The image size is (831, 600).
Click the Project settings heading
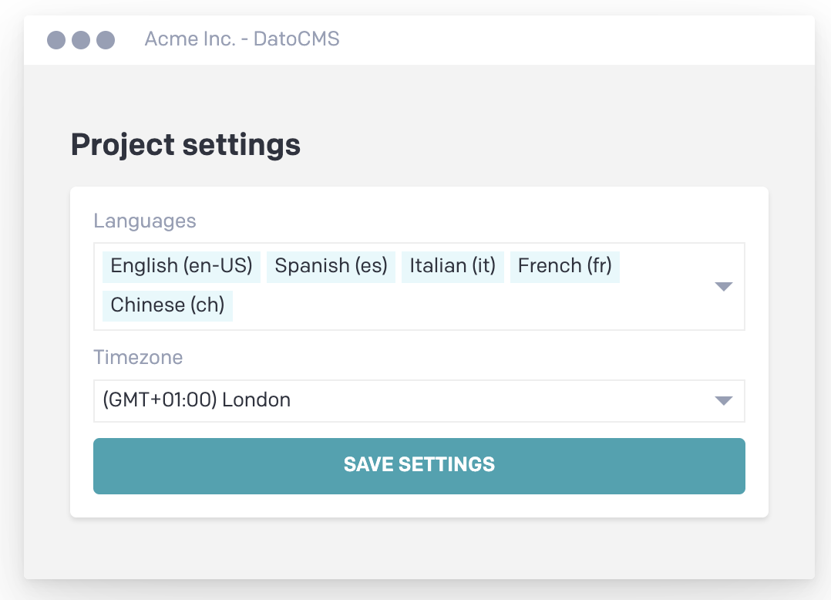tap(185, 144)
